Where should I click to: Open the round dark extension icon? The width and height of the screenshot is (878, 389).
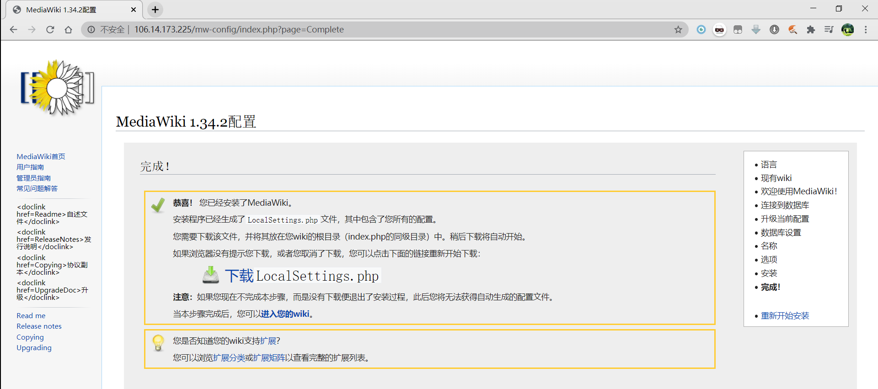[x=774, y=30]
